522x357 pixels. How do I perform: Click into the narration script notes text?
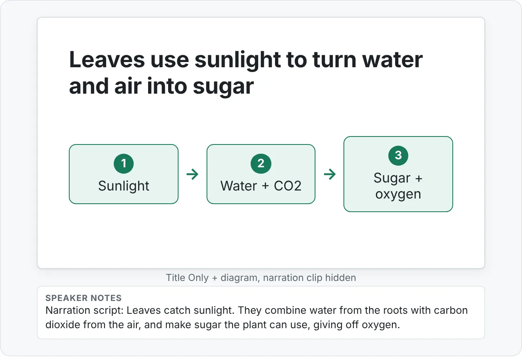[x=257, y=318]
